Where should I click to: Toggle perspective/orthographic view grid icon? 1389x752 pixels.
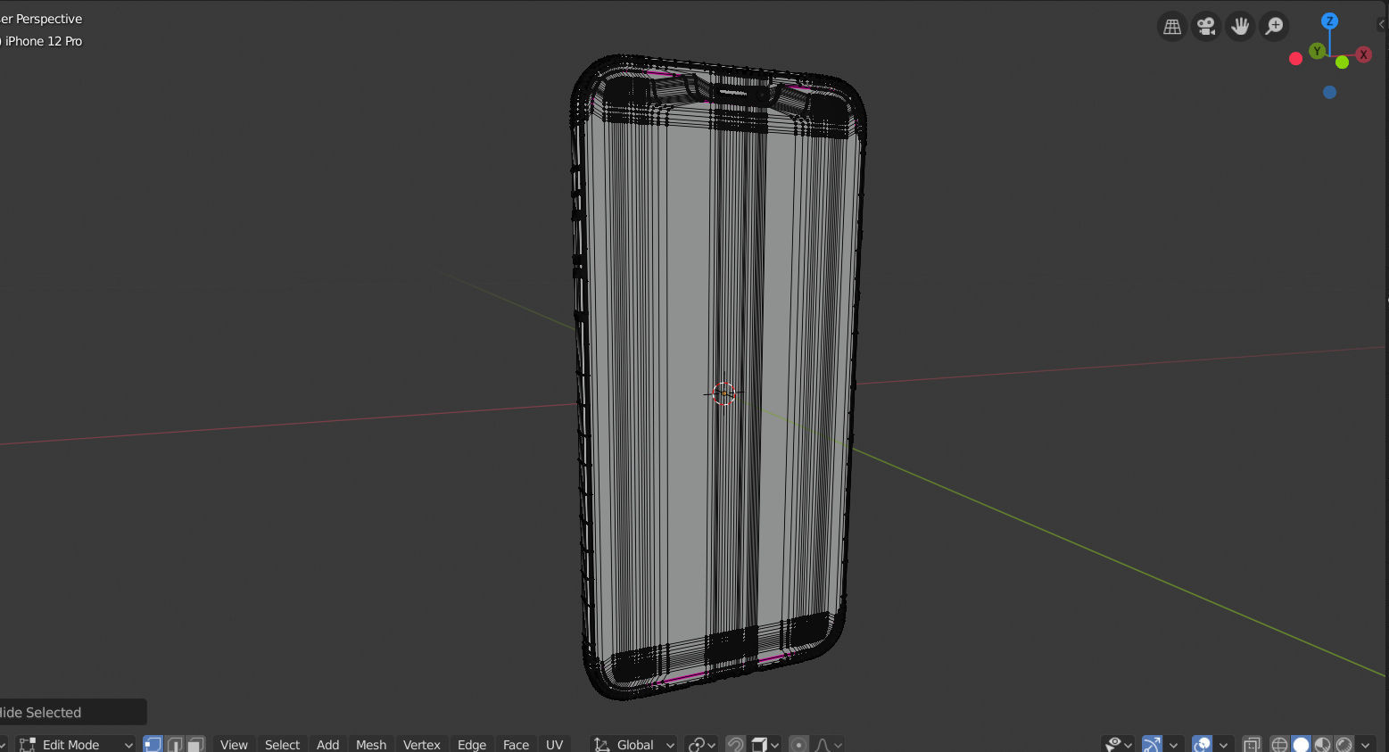1172,27
